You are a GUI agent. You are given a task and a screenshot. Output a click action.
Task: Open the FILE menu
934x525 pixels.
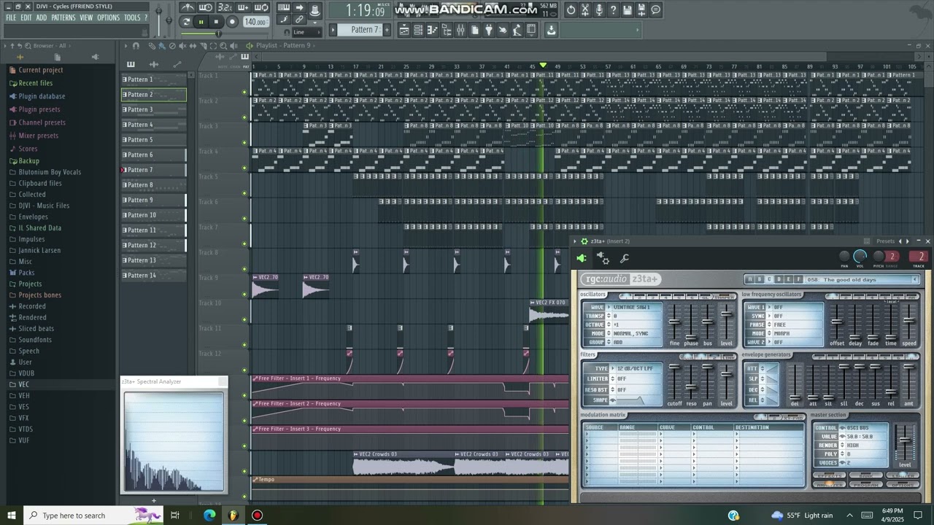pyautogui.click(x=11, y=17)
